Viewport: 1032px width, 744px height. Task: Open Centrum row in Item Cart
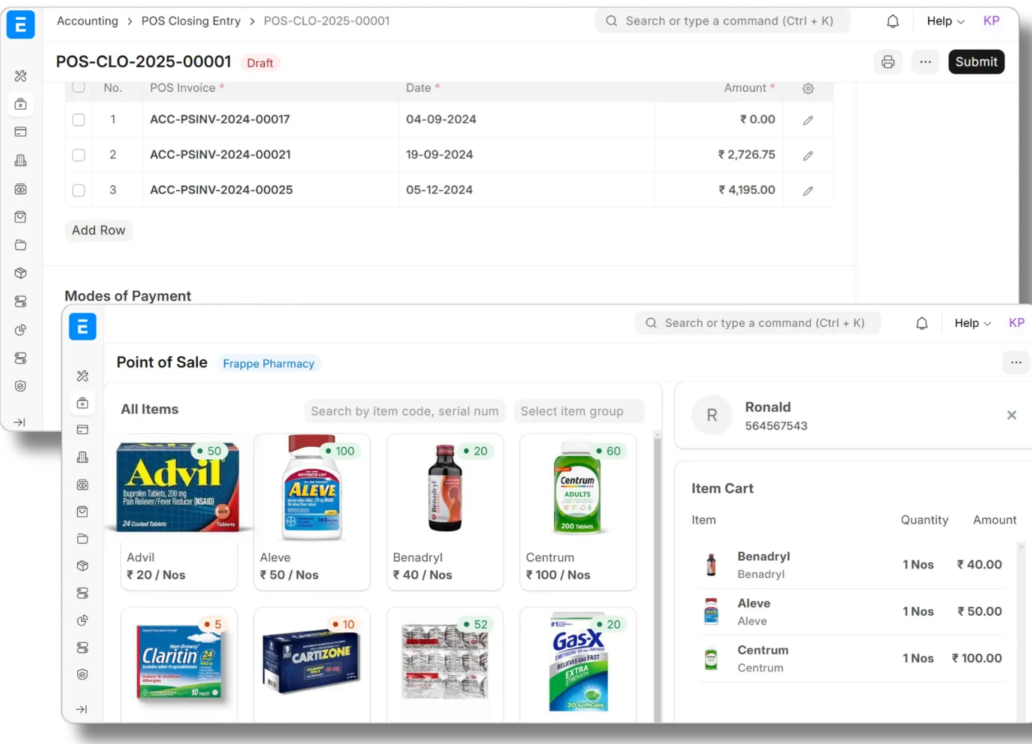tap(851, 658)
